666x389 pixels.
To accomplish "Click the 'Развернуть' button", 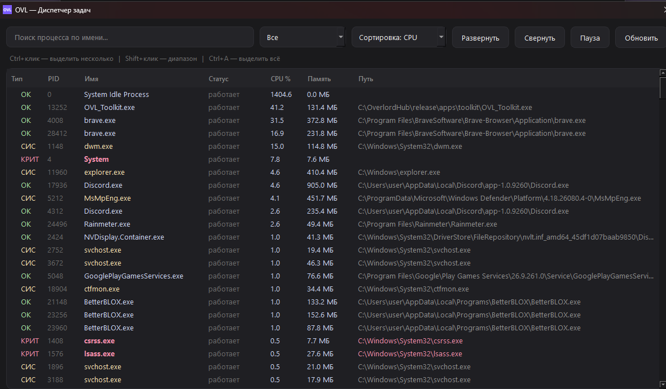I will (480, 38).
